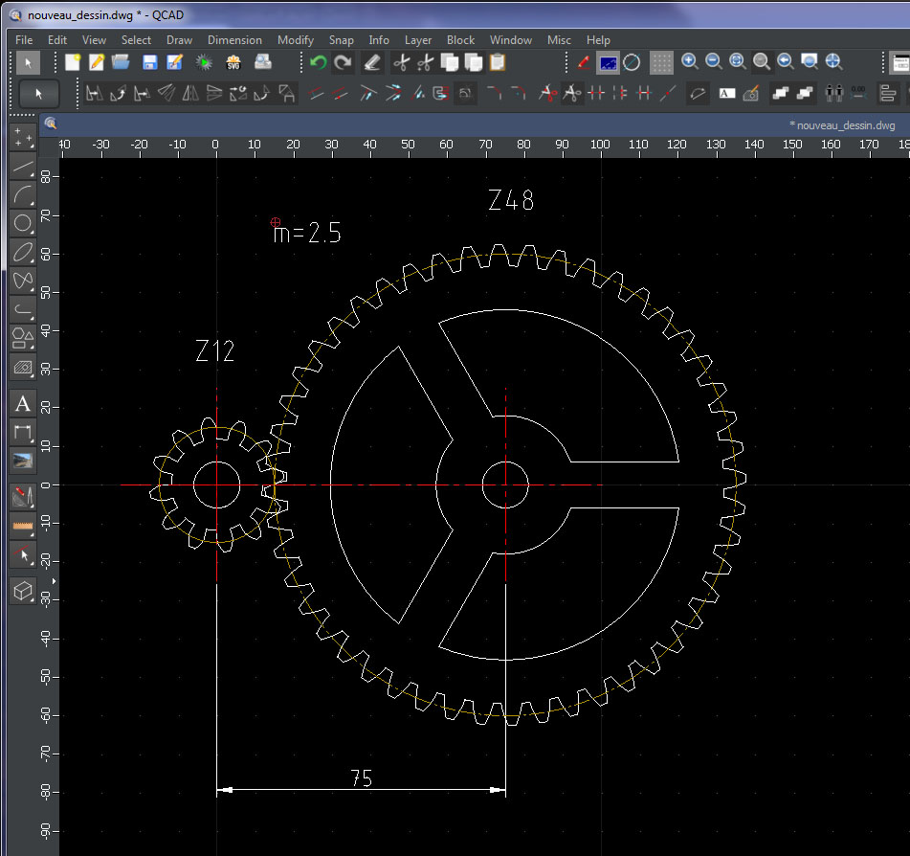
Task: Click the Zoom In magnifier
Action: [689, 62]
